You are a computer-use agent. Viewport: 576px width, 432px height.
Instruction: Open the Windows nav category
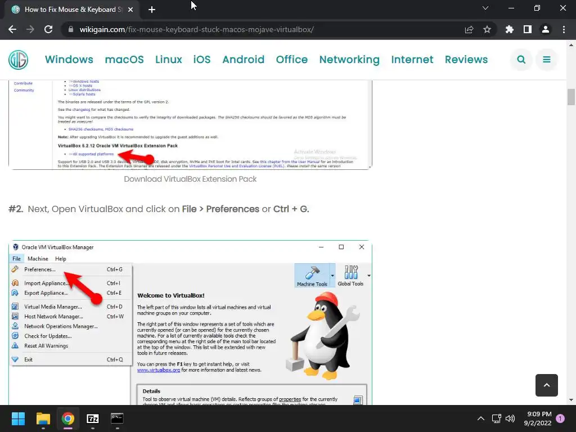pos(69,60)
